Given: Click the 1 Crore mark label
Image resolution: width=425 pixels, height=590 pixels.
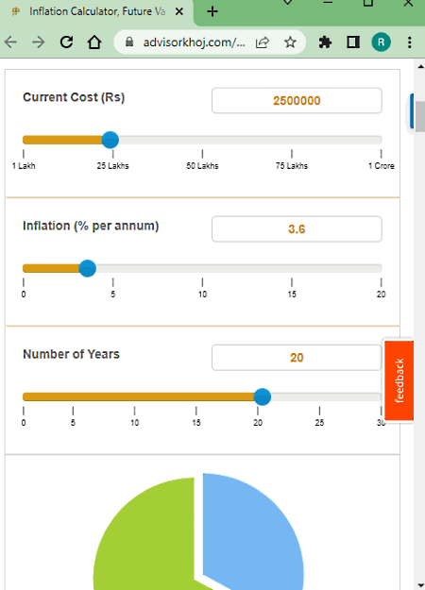Looking at the screenshot, I should coord(381,166).
